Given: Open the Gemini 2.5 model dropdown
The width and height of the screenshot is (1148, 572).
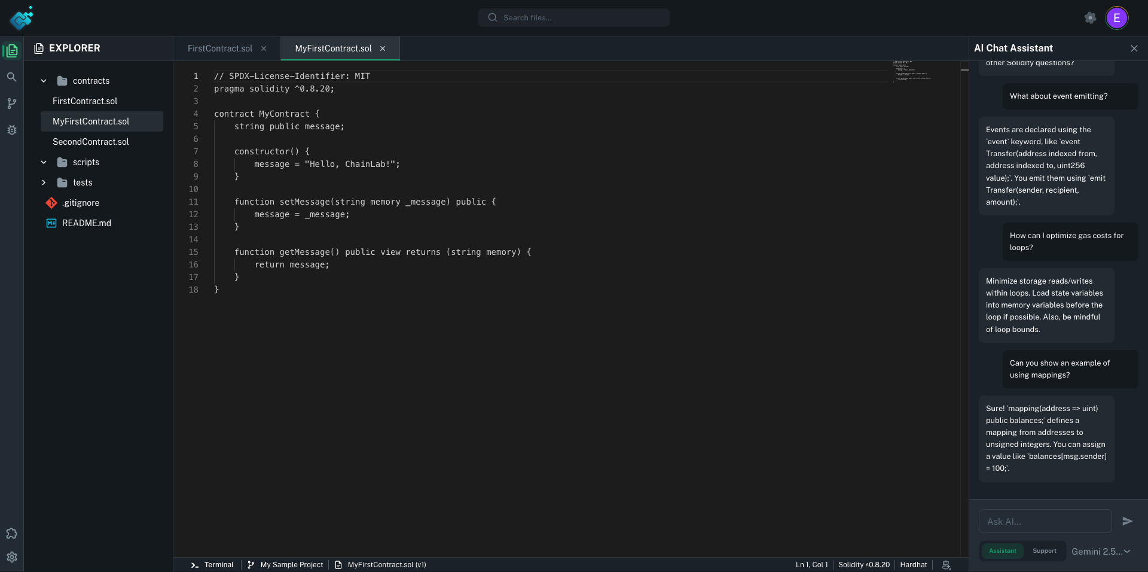Looking at the screenshot, I should 1101,552.
